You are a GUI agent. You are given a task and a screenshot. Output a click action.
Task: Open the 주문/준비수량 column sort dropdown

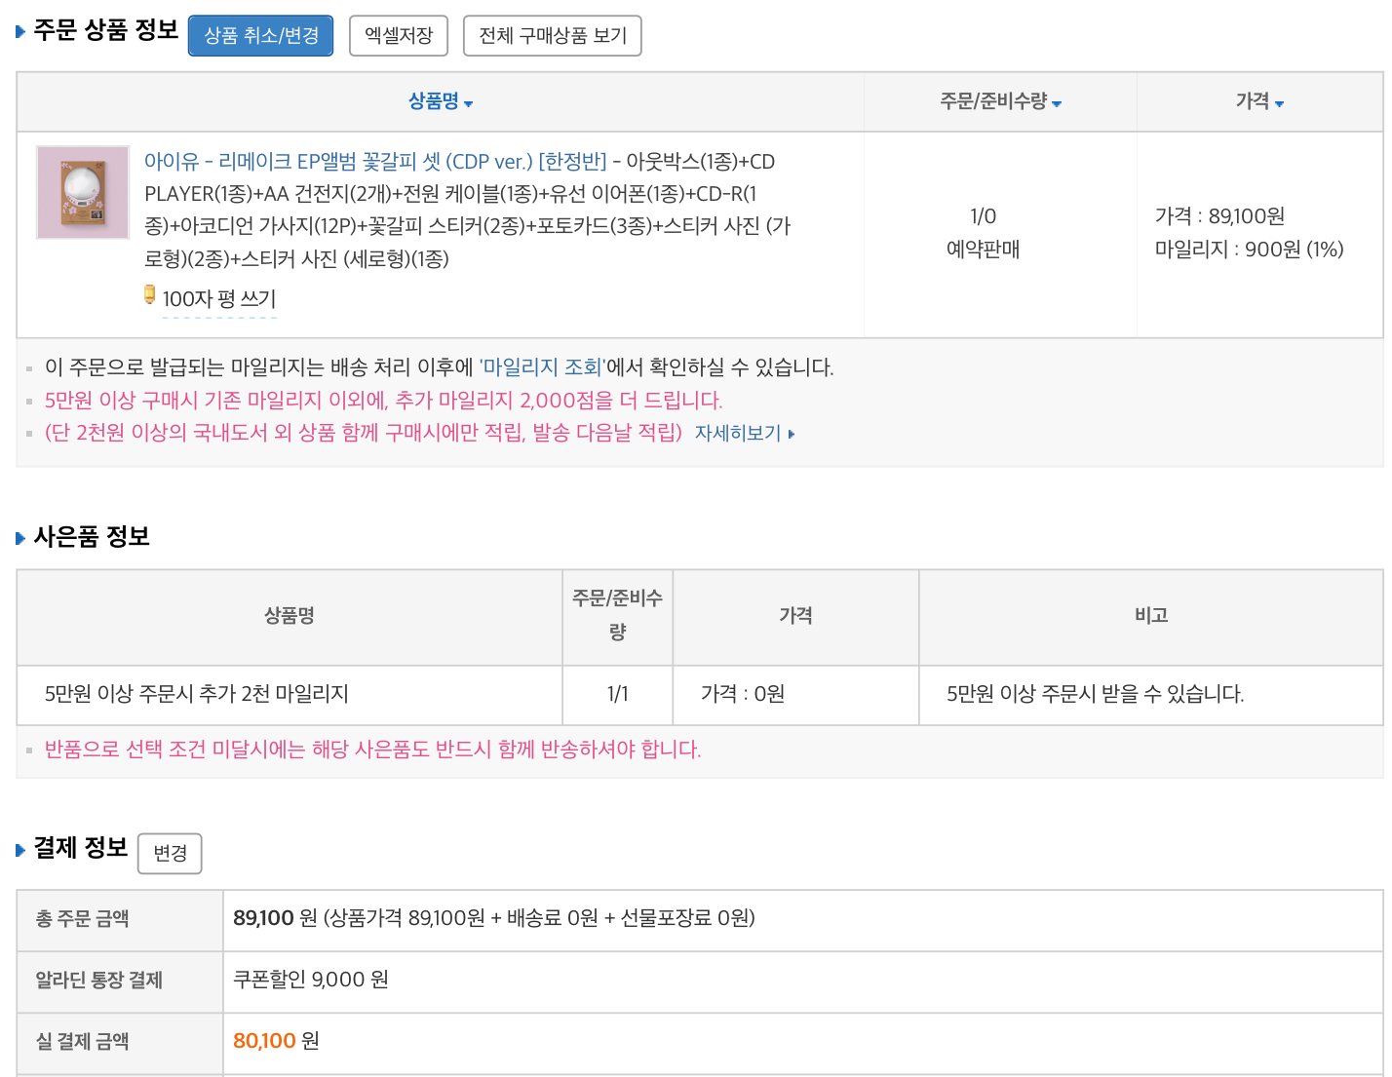[x=1057, y=103]
